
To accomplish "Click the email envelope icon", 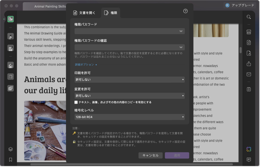I will (x=249, y=75).
